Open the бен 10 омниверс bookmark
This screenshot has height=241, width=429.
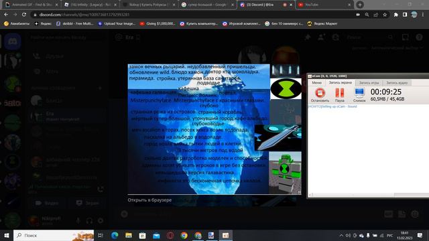click(x=284, y=24)
